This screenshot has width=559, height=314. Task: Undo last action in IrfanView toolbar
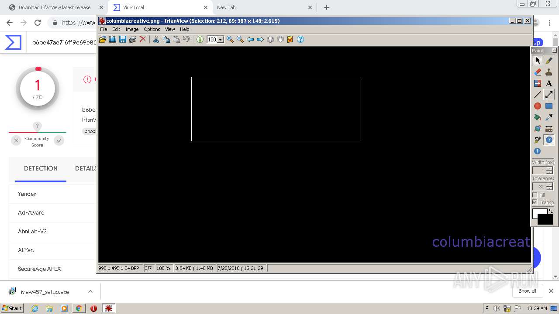[186, 39]
